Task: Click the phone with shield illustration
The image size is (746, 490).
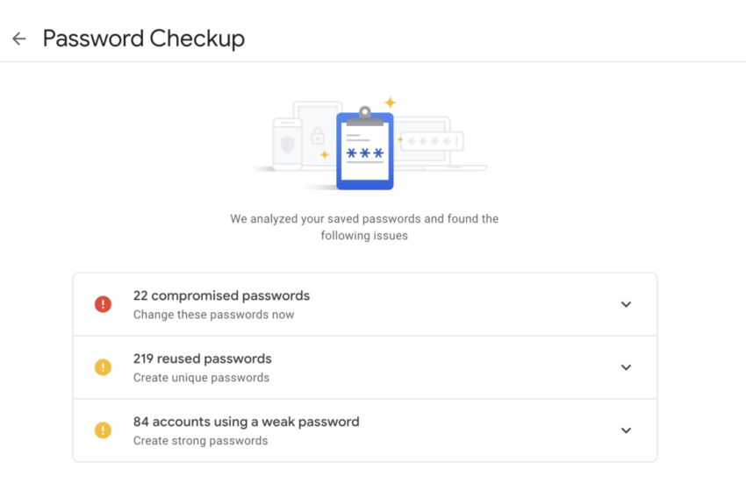Action: pos(287,145)
